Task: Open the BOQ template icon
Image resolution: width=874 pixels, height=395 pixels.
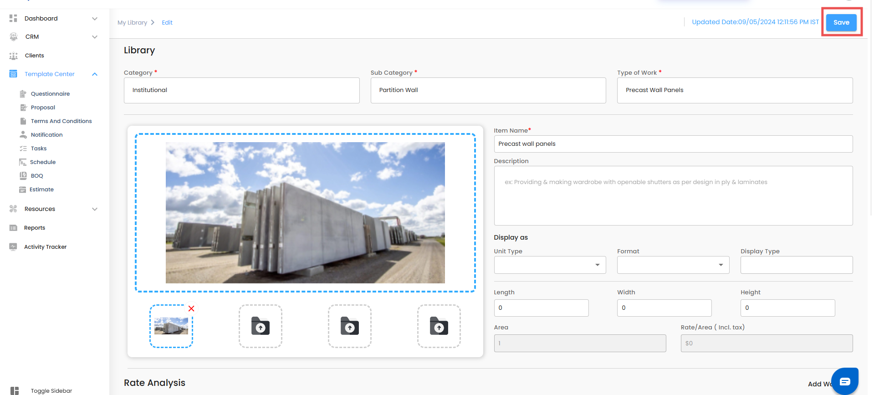Action: click(x=23, y=176)
